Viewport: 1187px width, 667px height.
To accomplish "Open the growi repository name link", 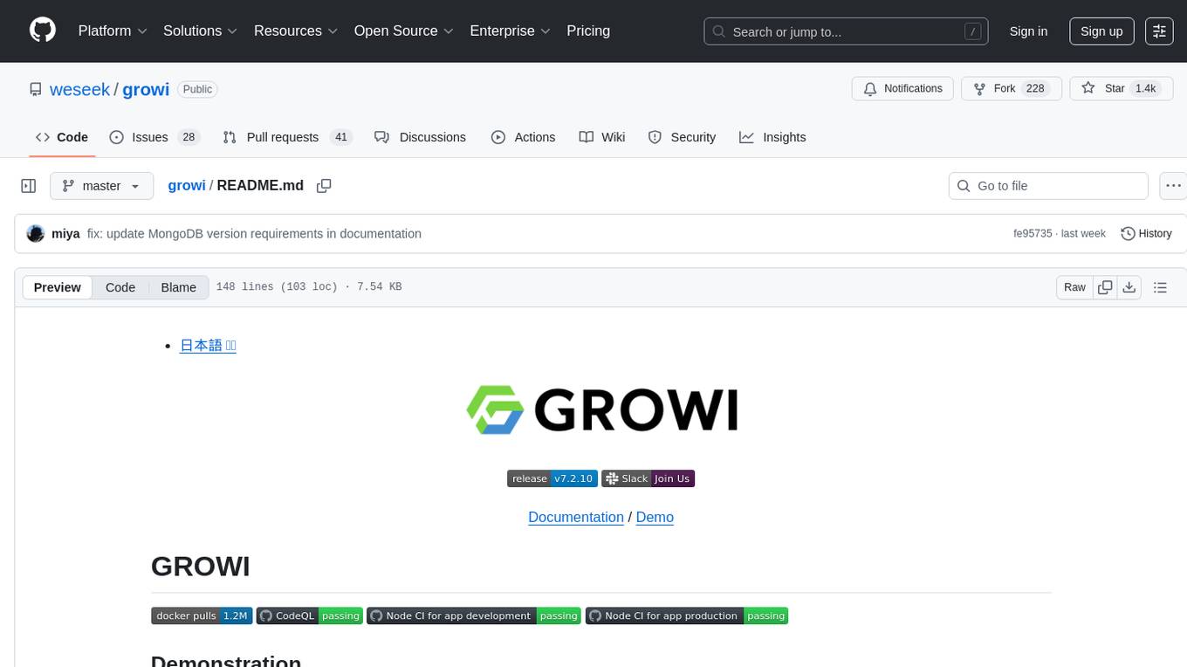I will point(146,89).
